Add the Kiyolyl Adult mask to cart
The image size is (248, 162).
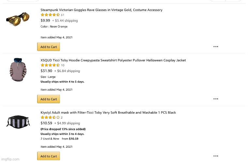pyautogui.click(x=49, y=156)
